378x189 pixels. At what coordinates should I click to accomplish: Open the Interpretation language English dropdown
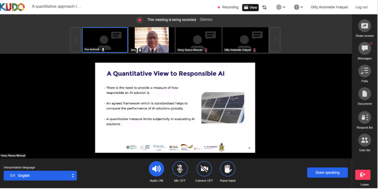point(40,176)
